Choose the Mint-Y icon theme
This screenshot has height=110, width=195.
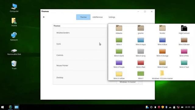pos(141,75)
